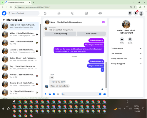The height and width of the screenshot is (118, 147).
Task: Show hidden tray icons chevron
Action: [125, 109]
